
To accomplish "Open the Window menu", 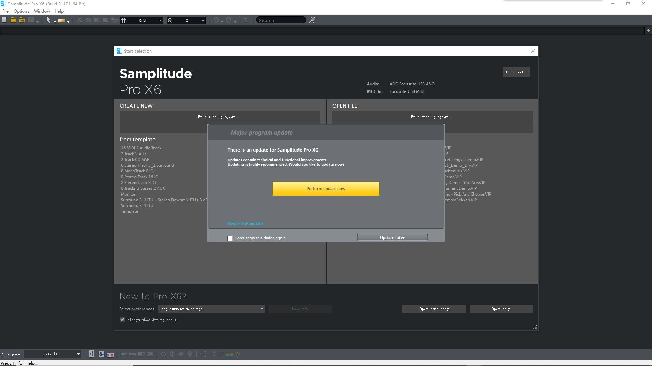I will [x=42, y=11].
